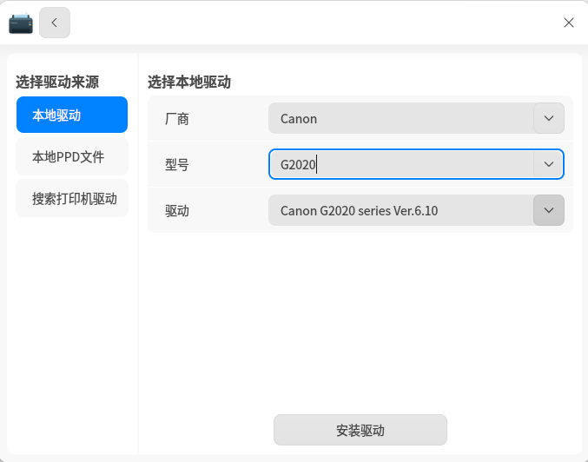The height and width of the screenshot is (462, 588).
Task: Click the 选择本地驱动 heading
Action: [x=189, y=82]
